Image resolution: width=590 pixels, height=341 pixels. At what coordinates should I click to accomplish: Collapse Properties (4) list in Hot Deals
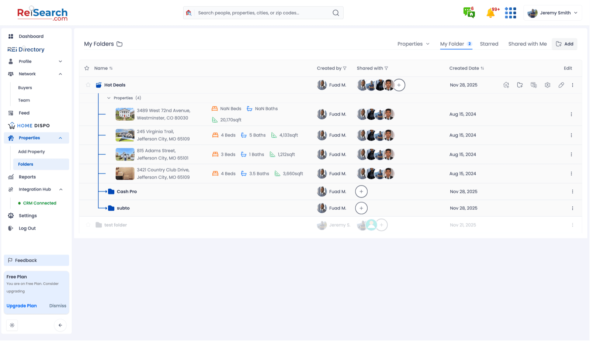(109, 98)
